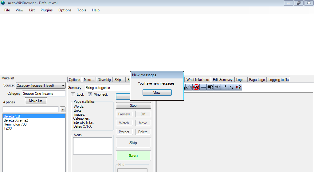Open the Help menu
The width and height of the screenshot is (314, 172).
tap(96, 10)
